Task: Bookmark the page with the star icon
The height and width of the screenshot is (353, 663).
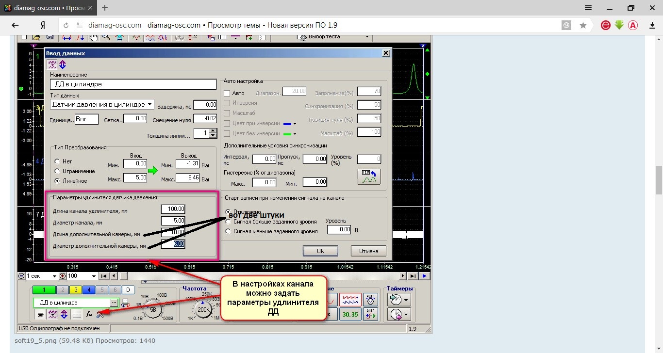Action: coord(583,25)
